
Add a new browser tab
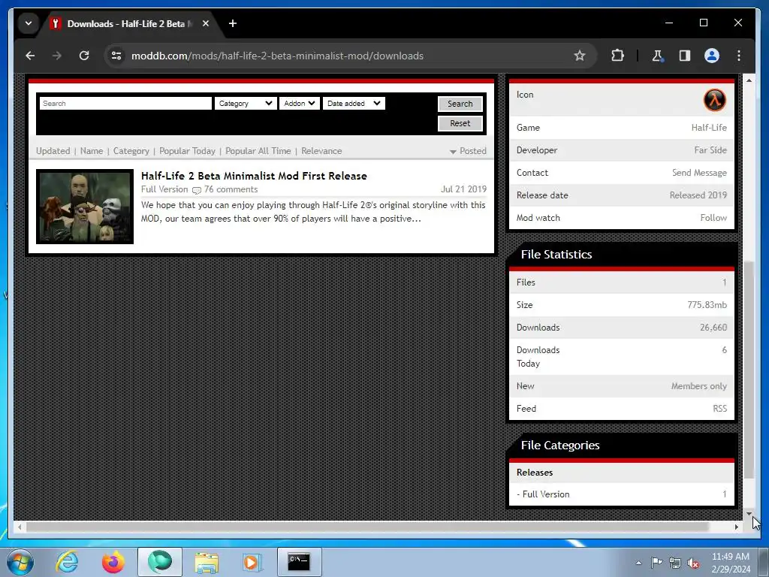(x=233, y=23)
